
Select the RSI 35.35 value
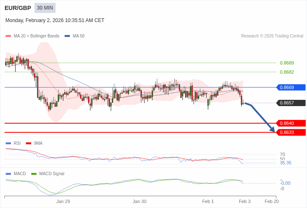pyautogui.click(x=286, y=163)
